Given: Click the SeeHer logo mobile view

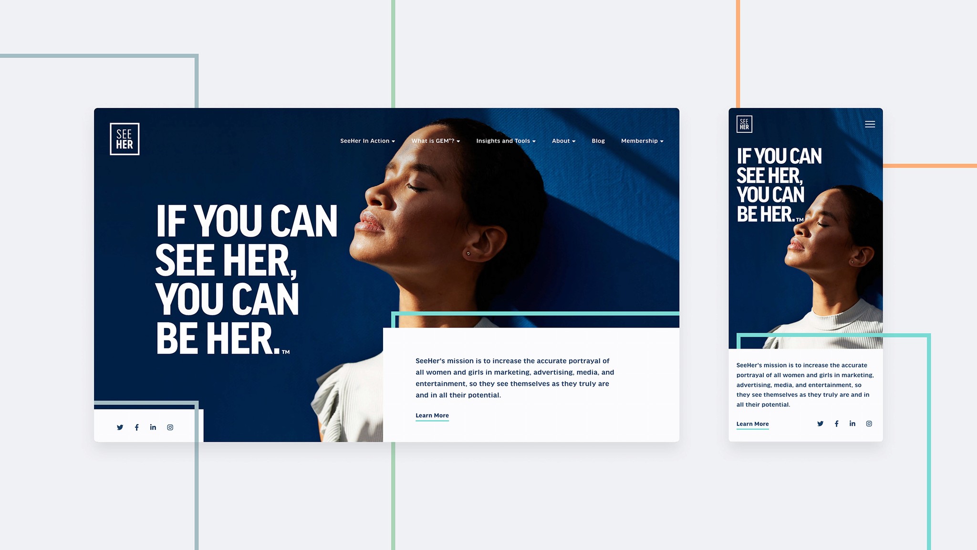Looking at the screenshot, I should 744,124.
